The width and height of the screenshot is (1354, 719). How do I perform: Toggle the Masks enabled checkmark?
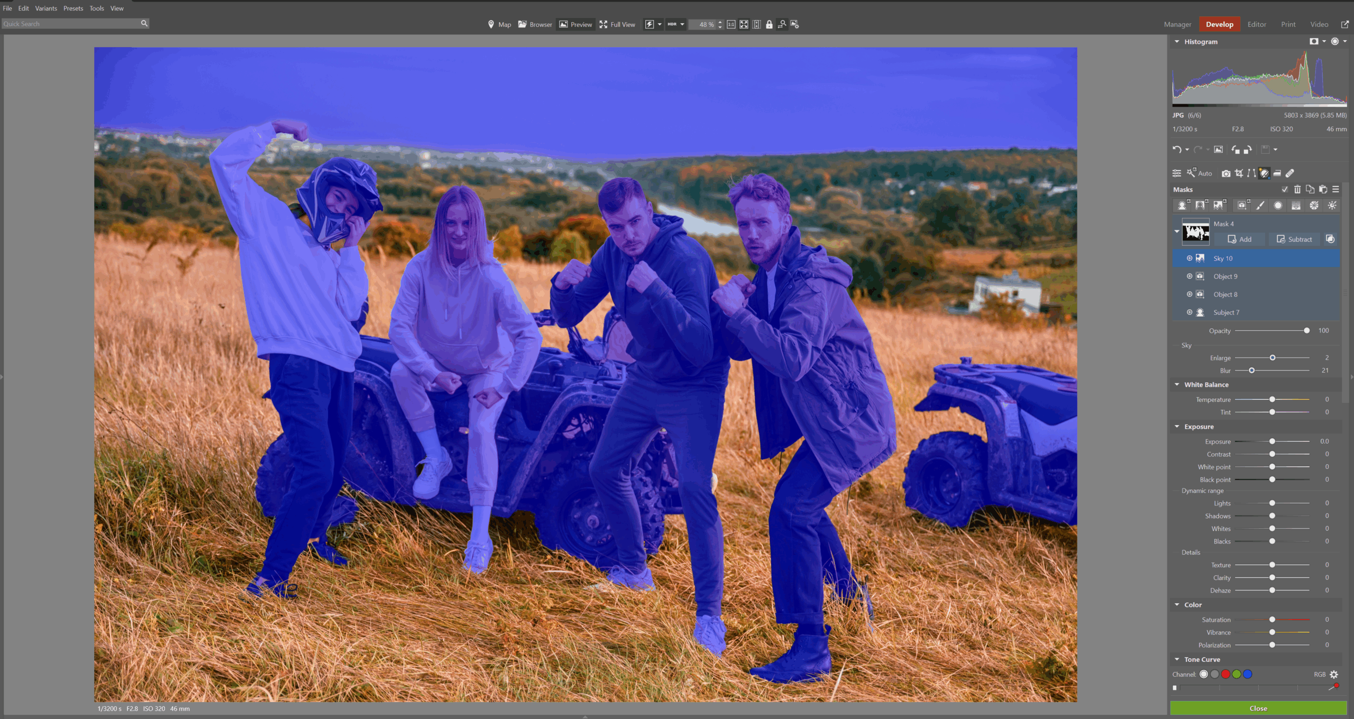(1285, 189)
